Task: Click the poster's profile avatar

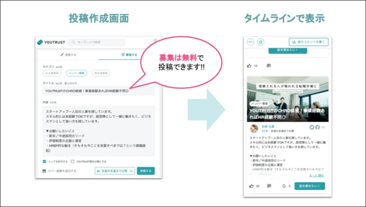Action: click(254, 128)
